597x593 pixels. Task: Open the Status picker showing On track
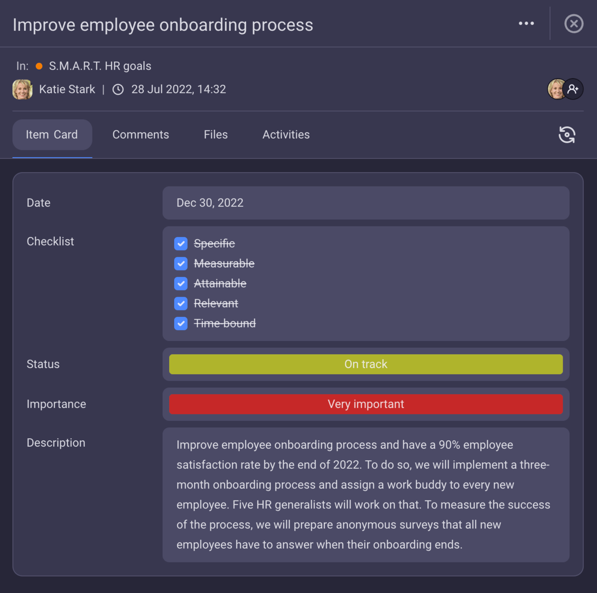pyautogui.click(x=366, y=364)
